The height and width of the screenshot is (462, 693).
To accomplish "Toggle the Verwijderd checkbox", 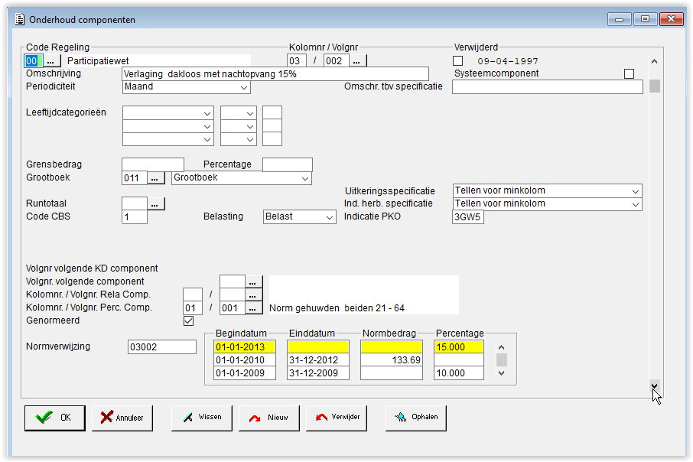I will 458,61.
